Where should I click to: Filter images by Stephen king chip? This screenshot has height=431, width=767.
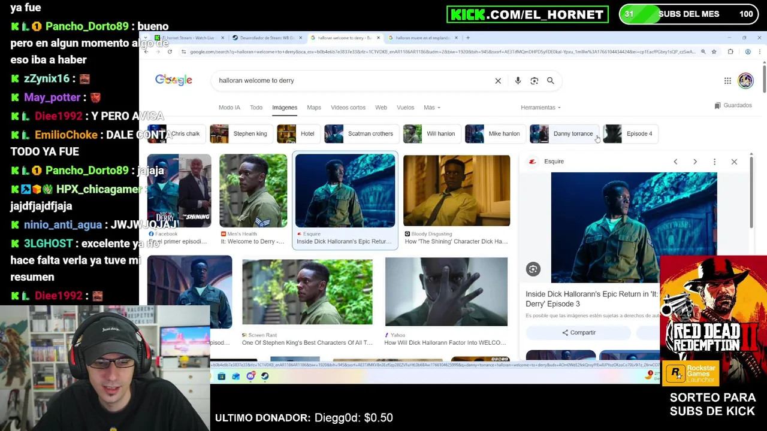point(240,134)
